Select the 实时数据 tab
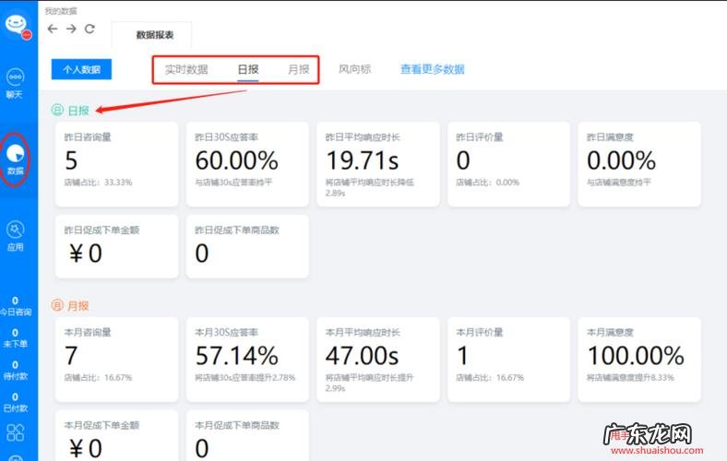This screenshot has width=727, height=461. tap(186, 69)
